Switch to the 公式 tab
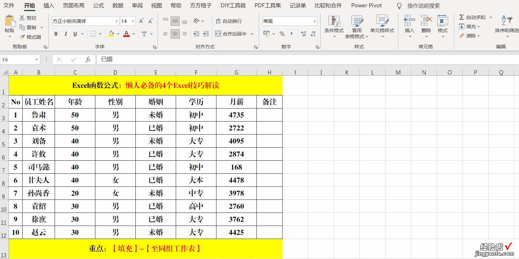The width and height of the screenshot is (519, 259). click(98, 5)
